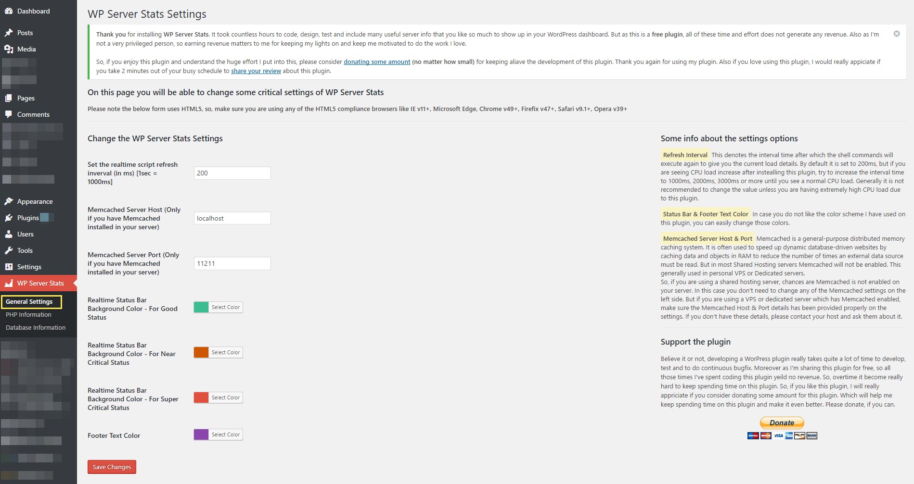Click the green Good Status color swatch
914x484 pixels.
point(201,307)
